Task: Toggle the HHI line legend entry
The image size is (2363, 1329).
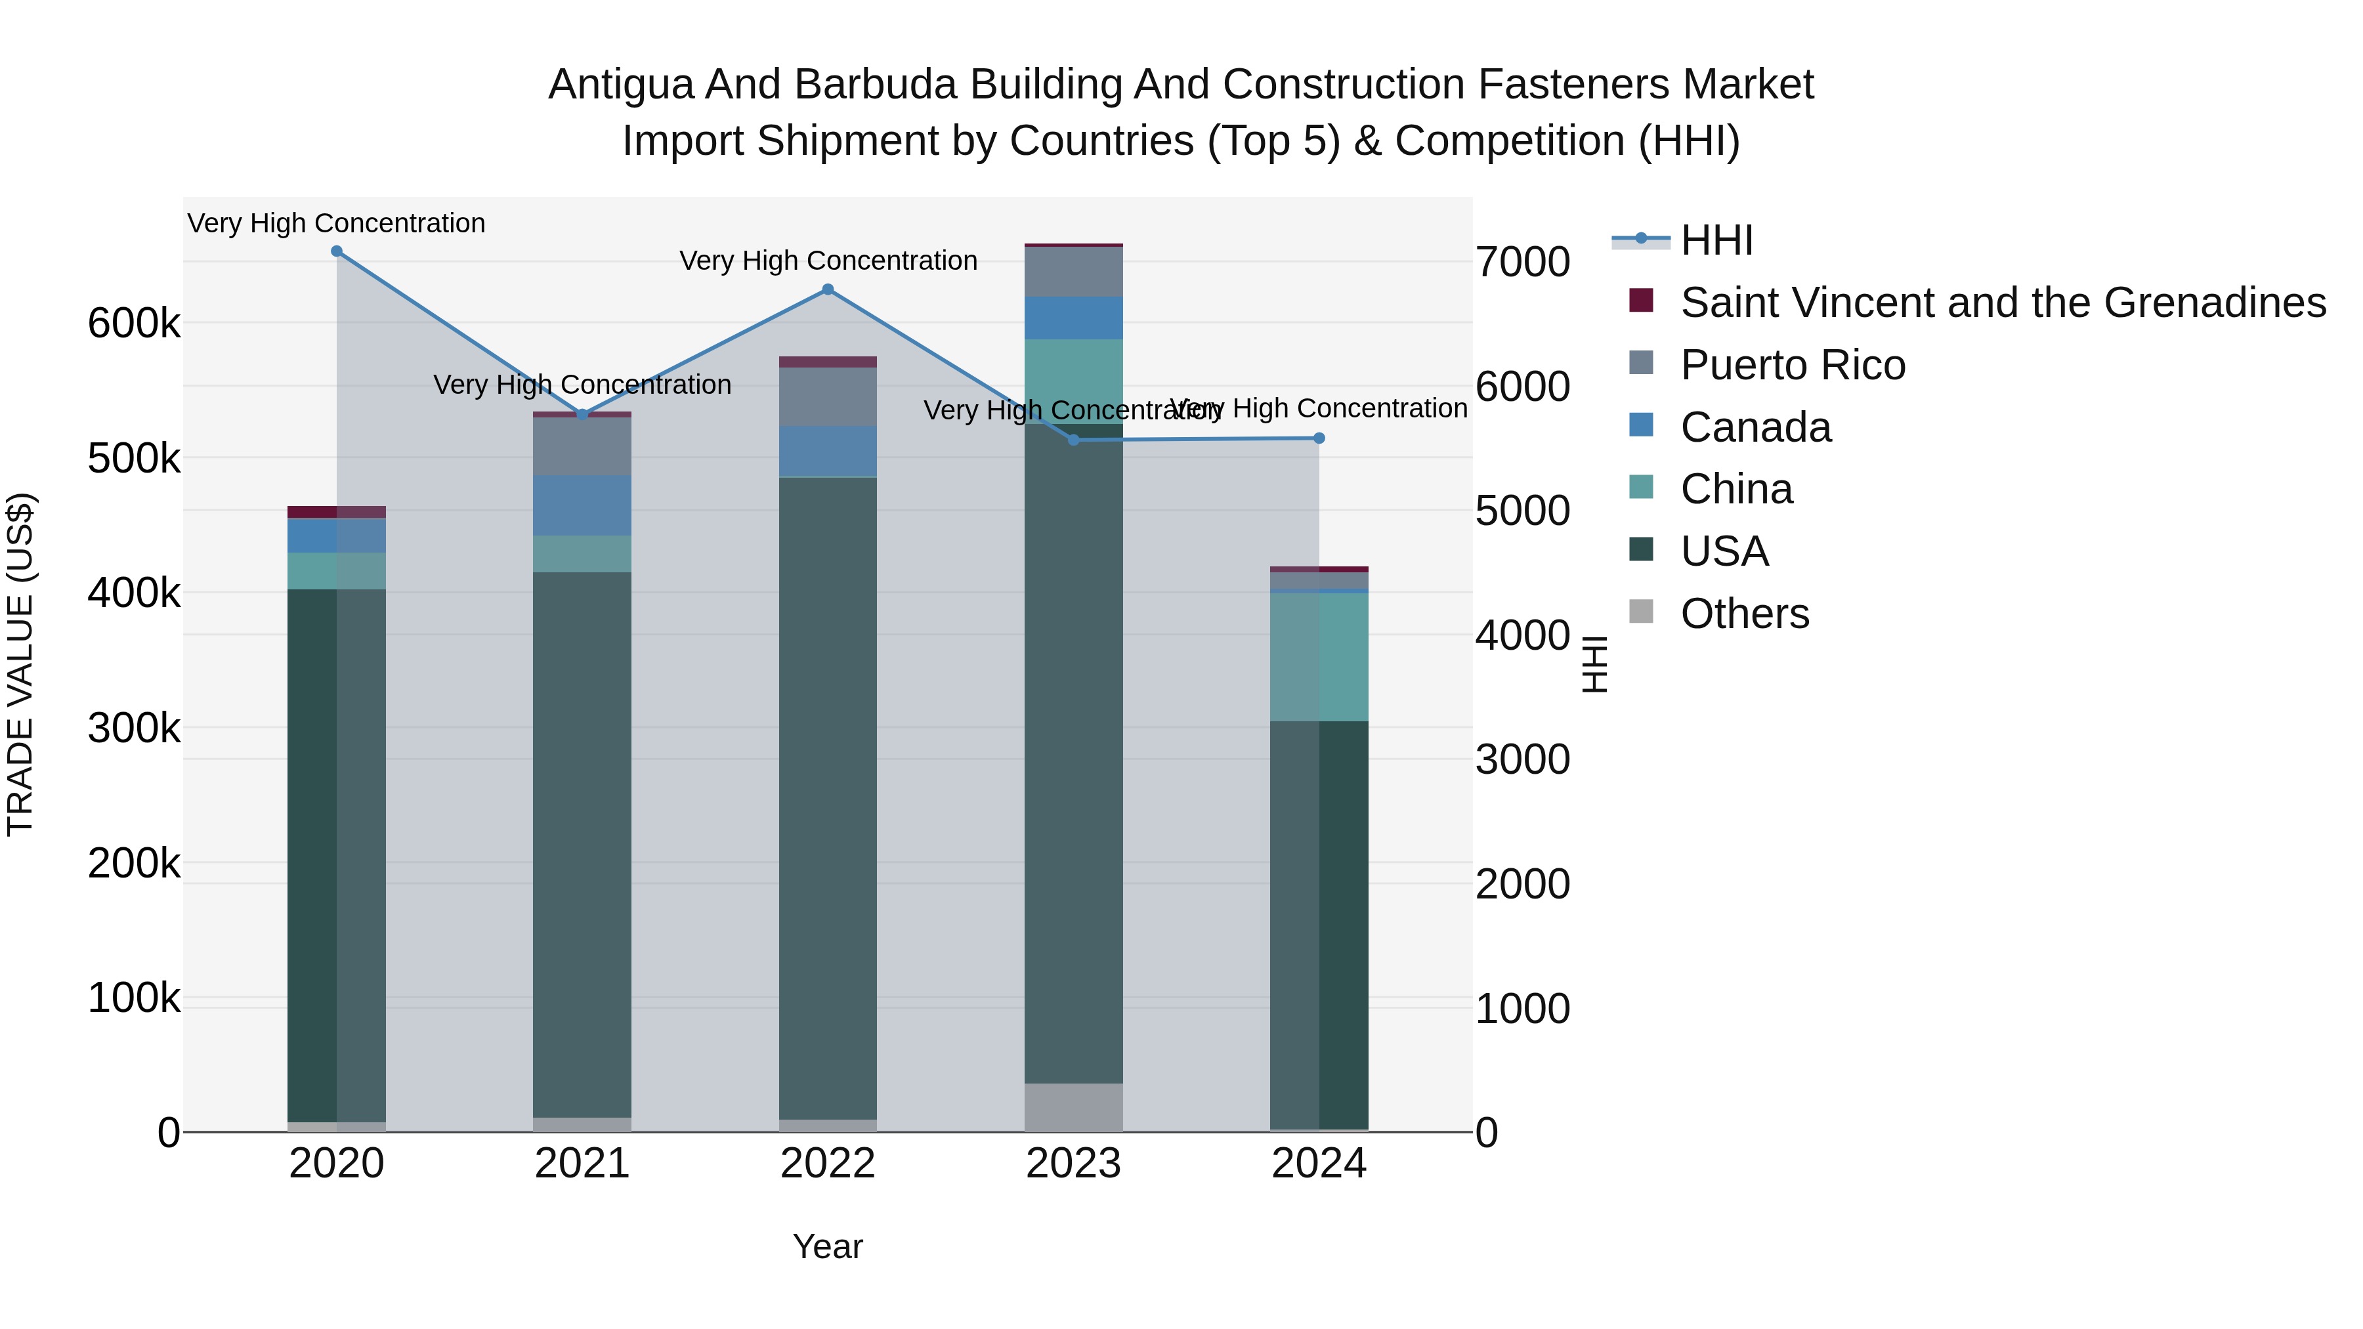Action: (x=1682, y=240)
